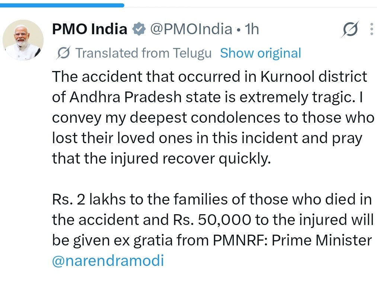This screenshot has width=377, height=283.
Task: Click the ex gratia paragraph of the post
Action: point(212,220)
